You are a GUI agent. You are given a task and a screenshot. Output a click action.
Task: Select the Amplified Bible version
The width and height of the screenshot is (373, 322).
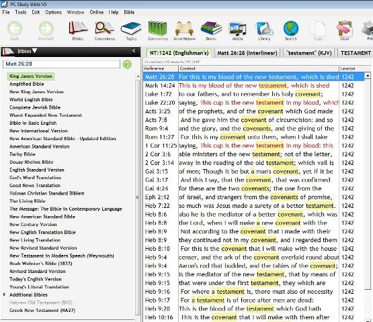point(27,84)
